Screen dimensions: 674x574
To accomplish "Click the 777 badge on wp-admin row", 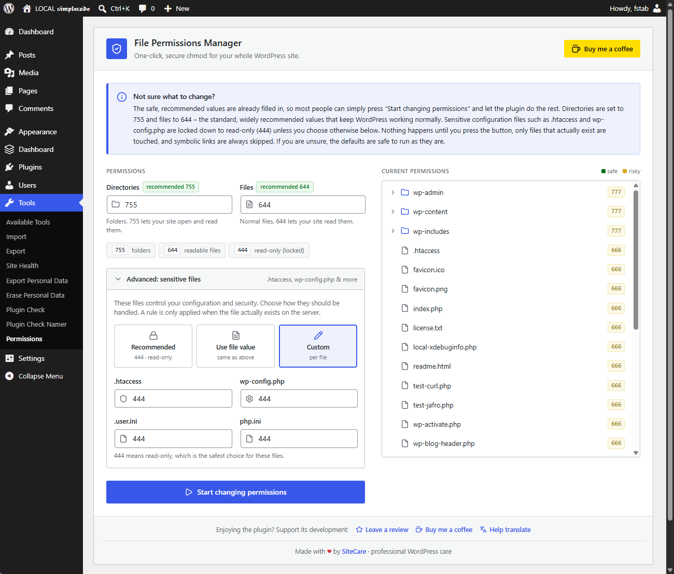I will [x=616, y=192].
